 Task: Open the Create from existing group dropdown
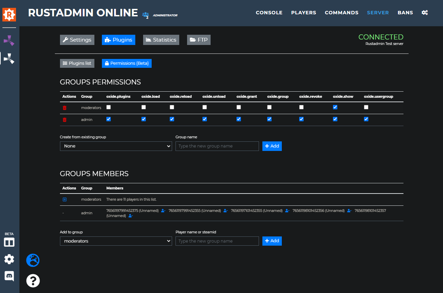pyautogui.click(x=116, y=146)
